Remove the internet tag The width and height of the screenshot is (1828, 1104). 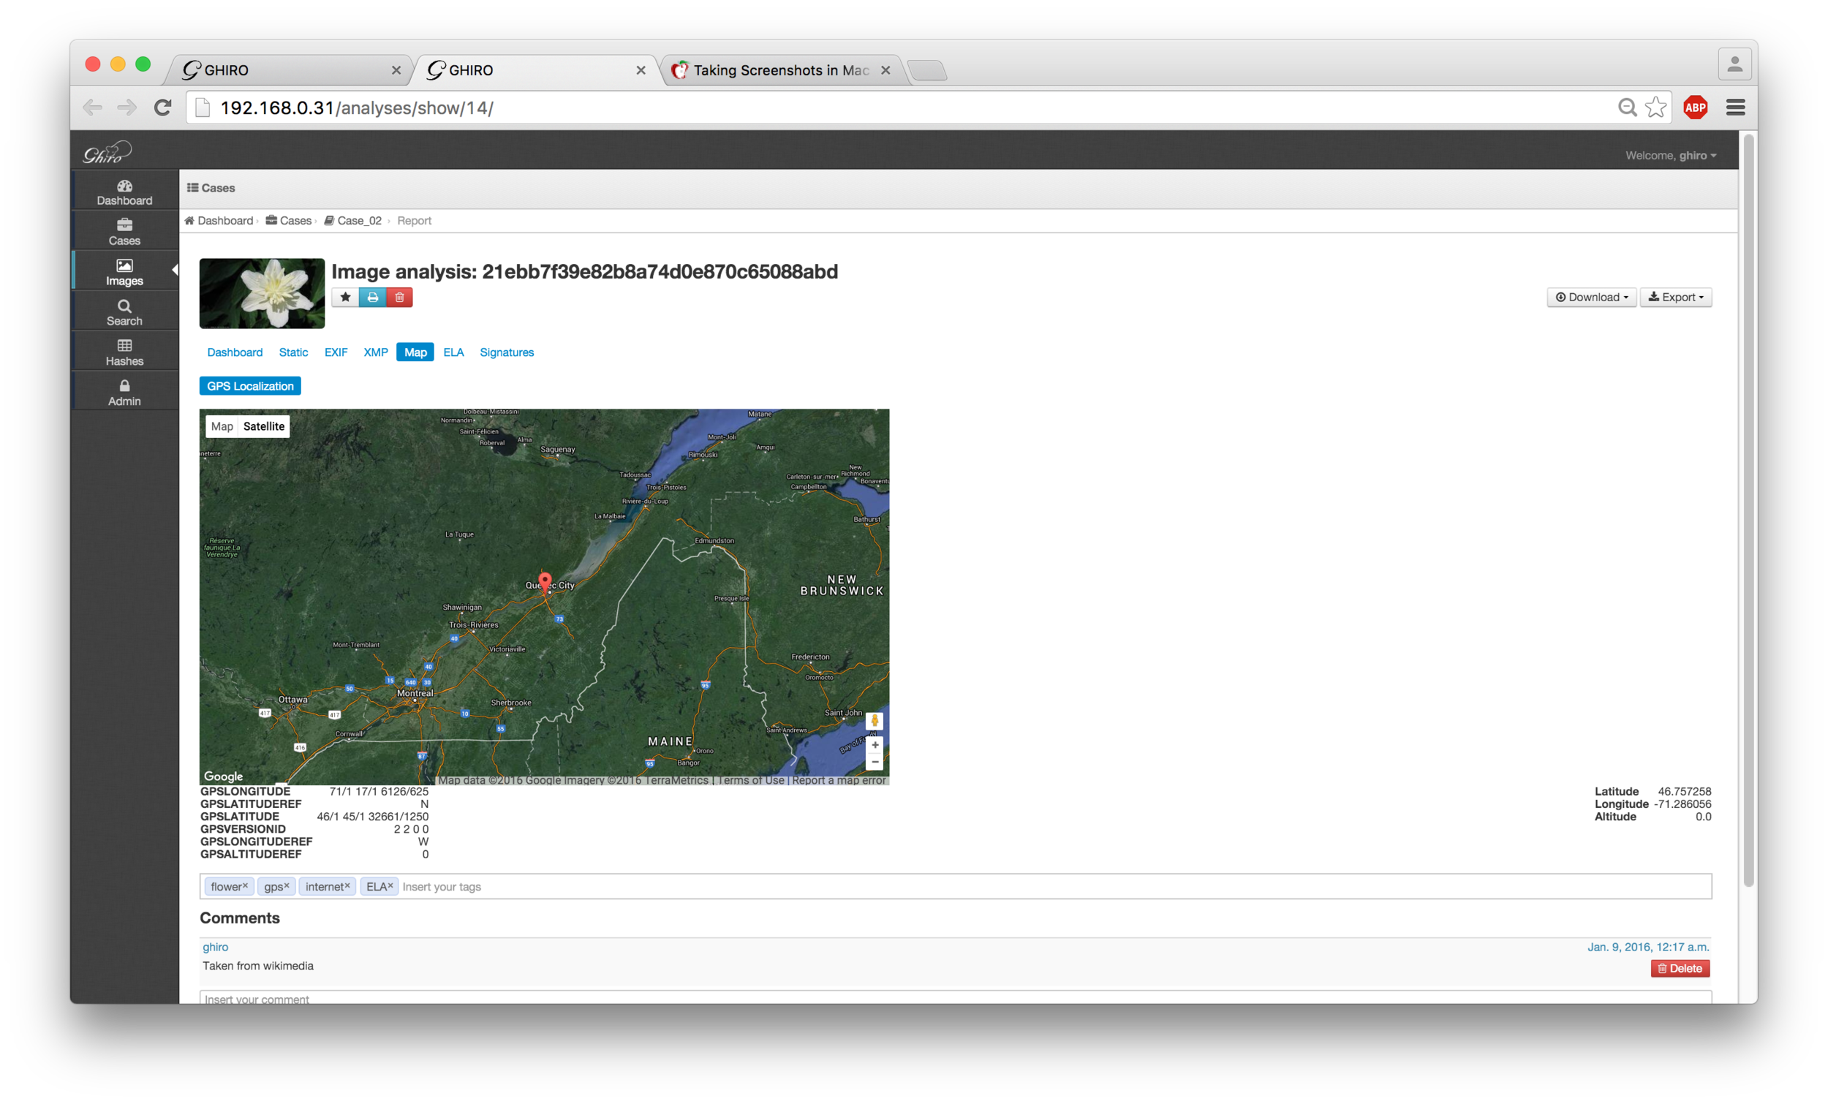[x=347, y=885]
